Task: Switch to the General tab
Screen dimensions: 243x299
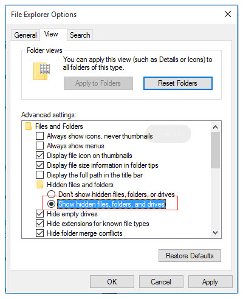Action: click(26, 35)
